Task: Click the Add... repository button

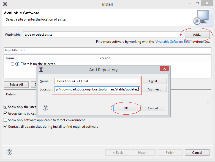Action: point(197,35)
